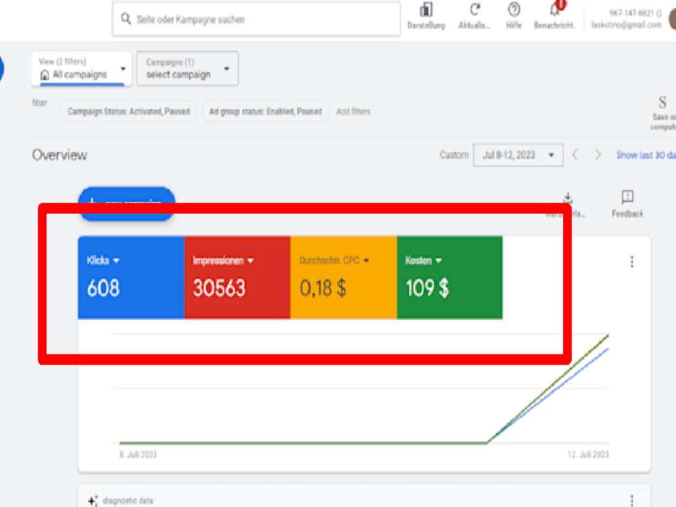The width and height of the screenshot is (676, 507).
Task: Select the blue Klicks 608 tile
Action: 131,278
